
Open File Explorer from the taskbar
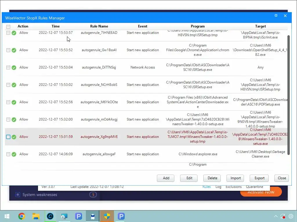point(36,216)
